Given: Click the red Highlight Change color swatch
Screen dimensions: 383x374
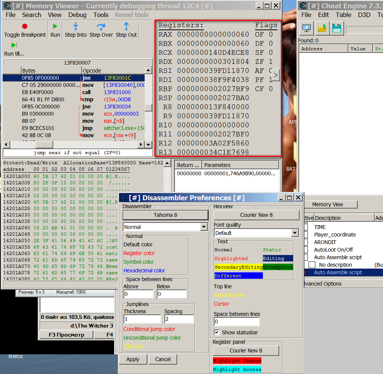Looking at the screenshot, I should 237,361.
